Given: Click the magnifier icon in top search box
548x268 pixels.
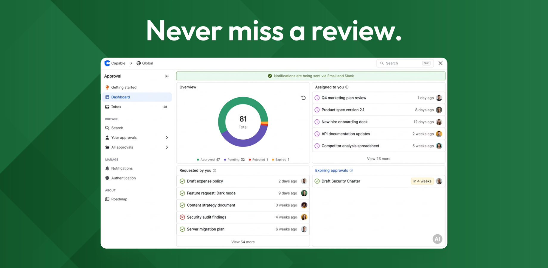Looking at the screenshot, I should point(382,63).
